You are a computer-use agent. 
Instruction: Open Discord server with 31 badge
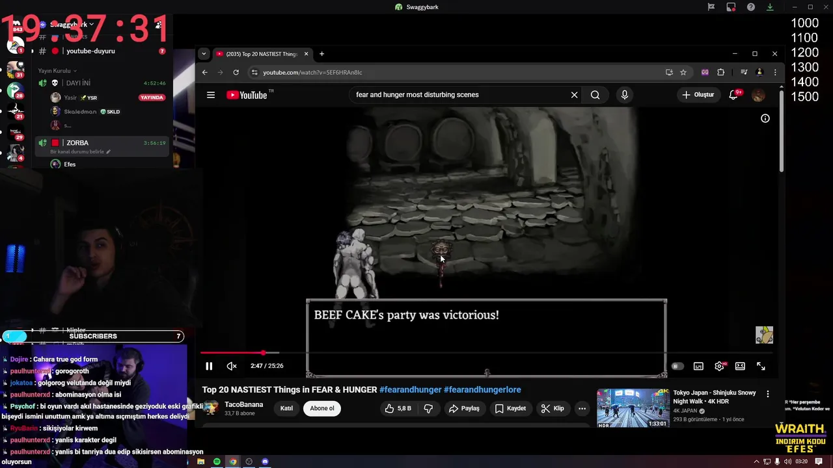pos(14,70)
